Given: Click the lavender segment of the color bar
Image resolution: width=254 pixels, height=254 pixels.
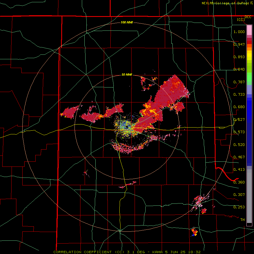Looking at the screenshot, I should [x=249, y=89].
